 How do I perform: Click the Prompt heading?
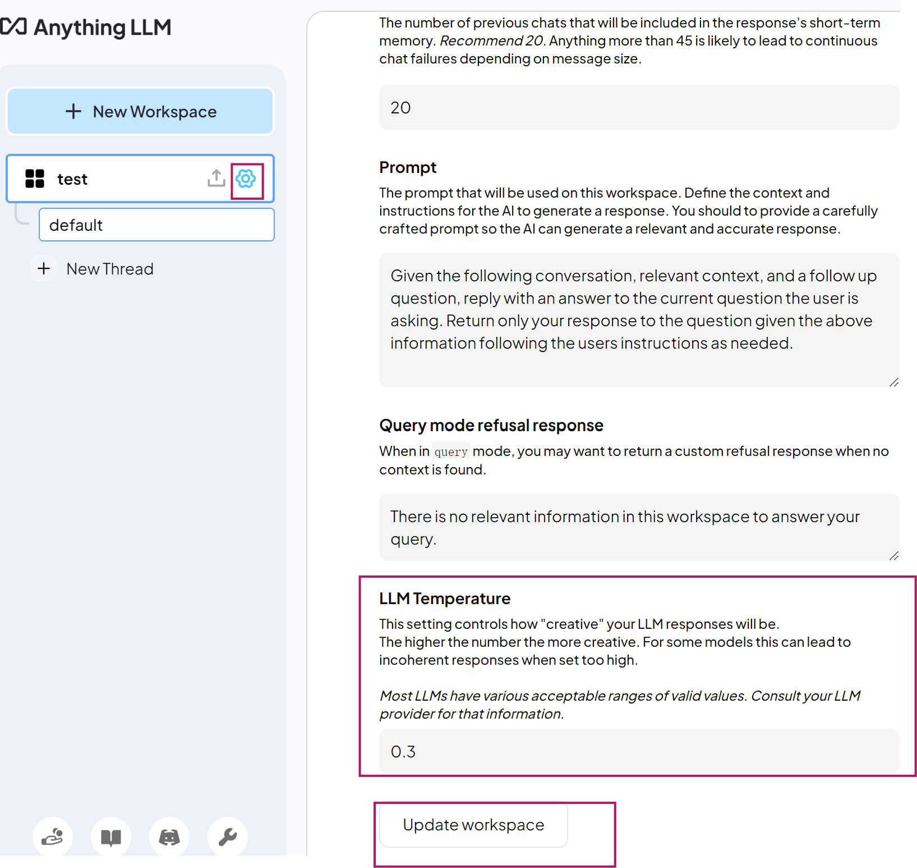(x=408, y=167)
